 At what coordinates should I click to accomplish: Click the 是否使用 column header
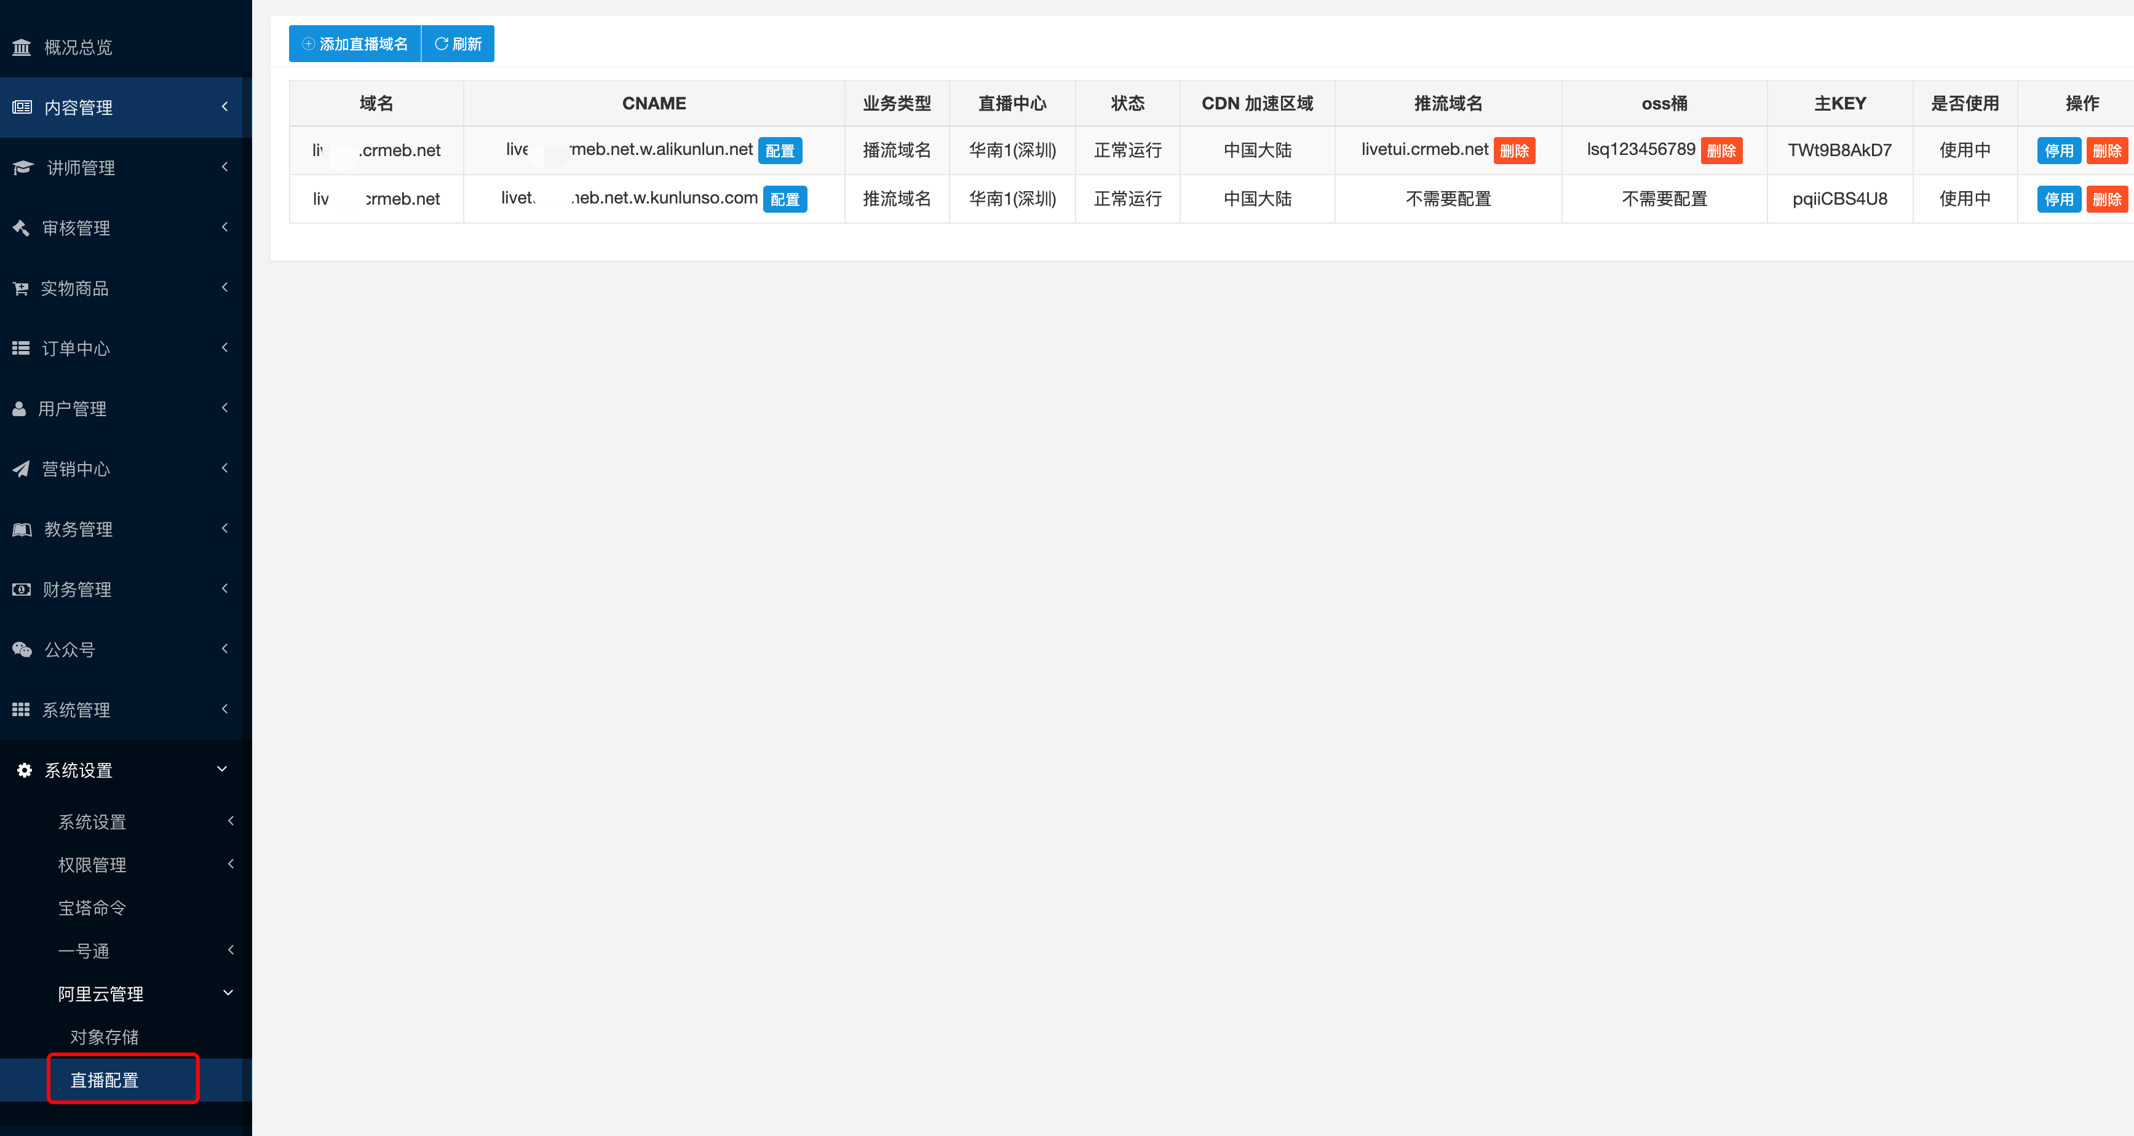(1965, 103)
